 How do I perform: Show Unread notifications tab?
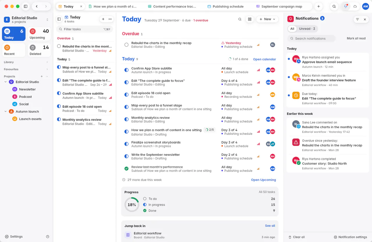click(x=307, y=29)
